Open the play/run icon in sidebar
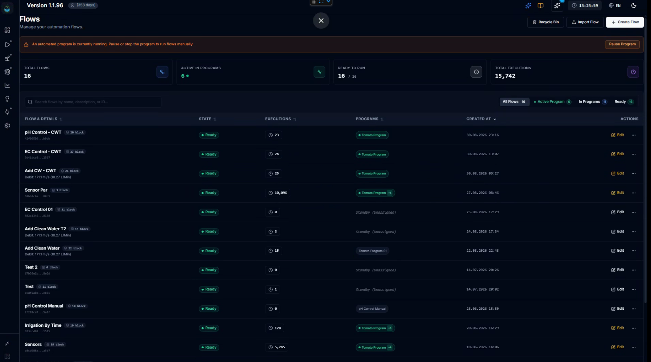Screen dimensions: 651x362 pos(7,44)
